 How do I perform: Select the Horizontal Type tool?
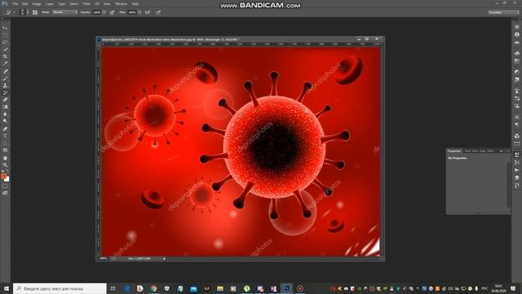tap(5, 136)
